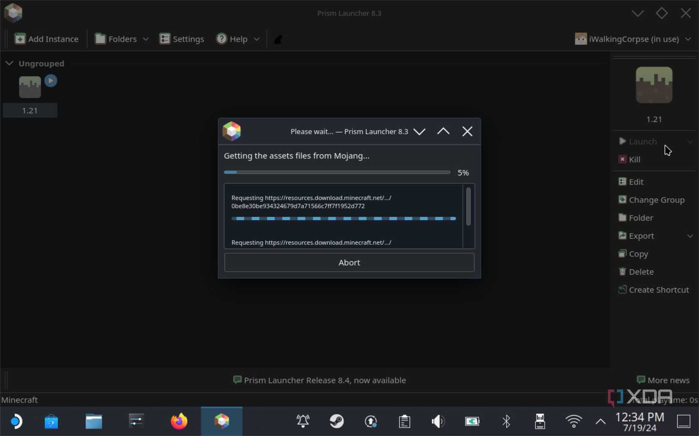Image resolution: width=699 pixels, height=436 pixels.
Task: Click the cat icon in toolbar
Action: coord(278,39)
